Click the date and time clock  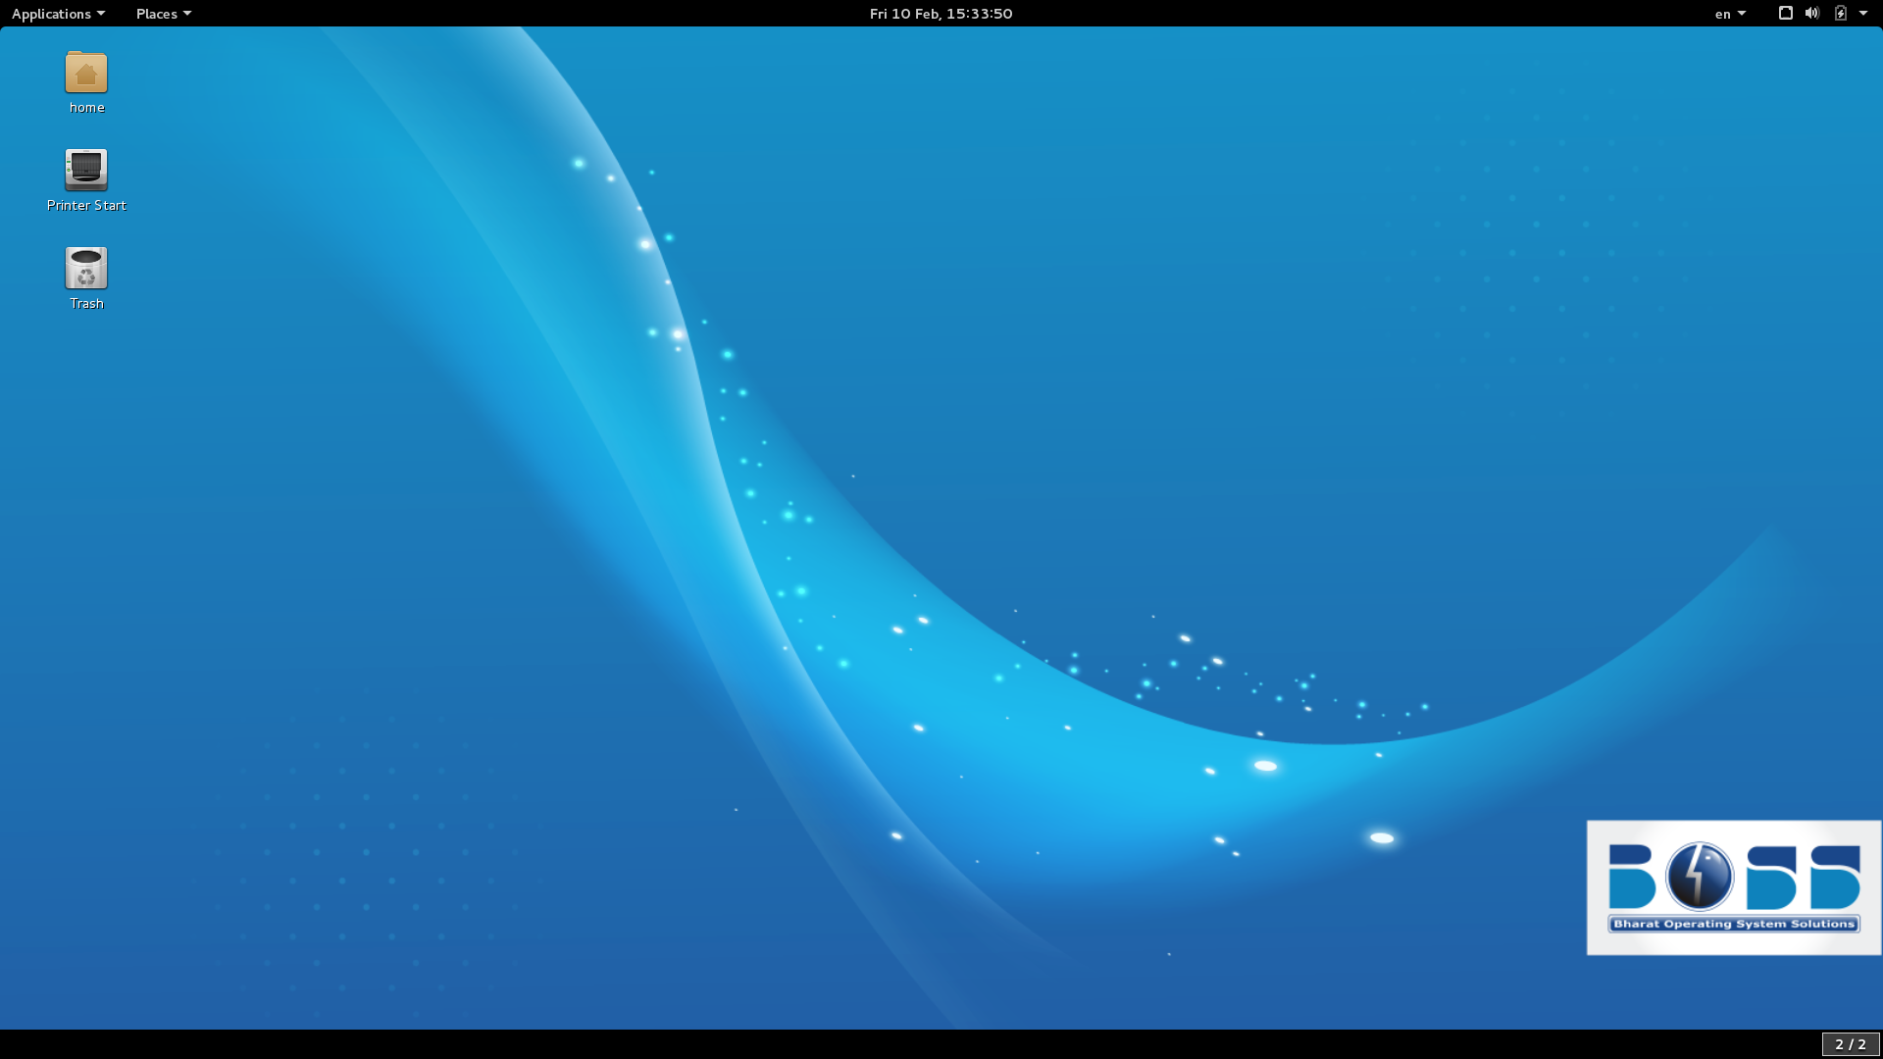pyautogui.click(x=941, y=14)
